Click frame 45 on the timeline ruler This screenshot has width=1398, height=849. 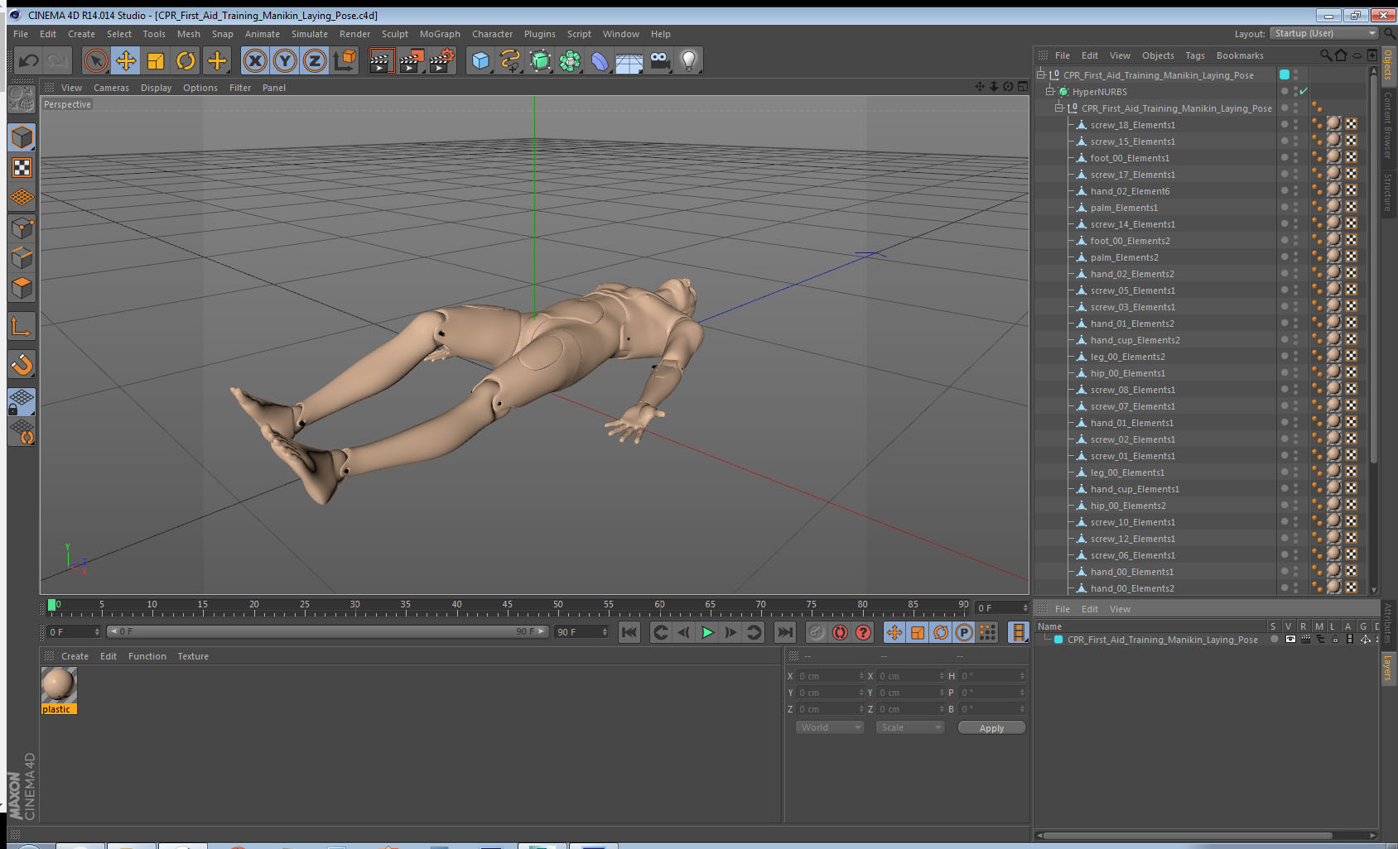(x=507, y=607)
